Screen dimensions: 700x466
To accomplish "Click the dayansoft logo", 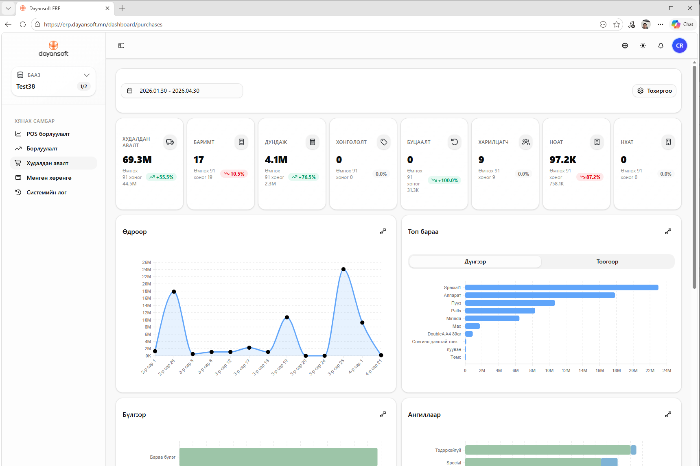I will [53, 49].
